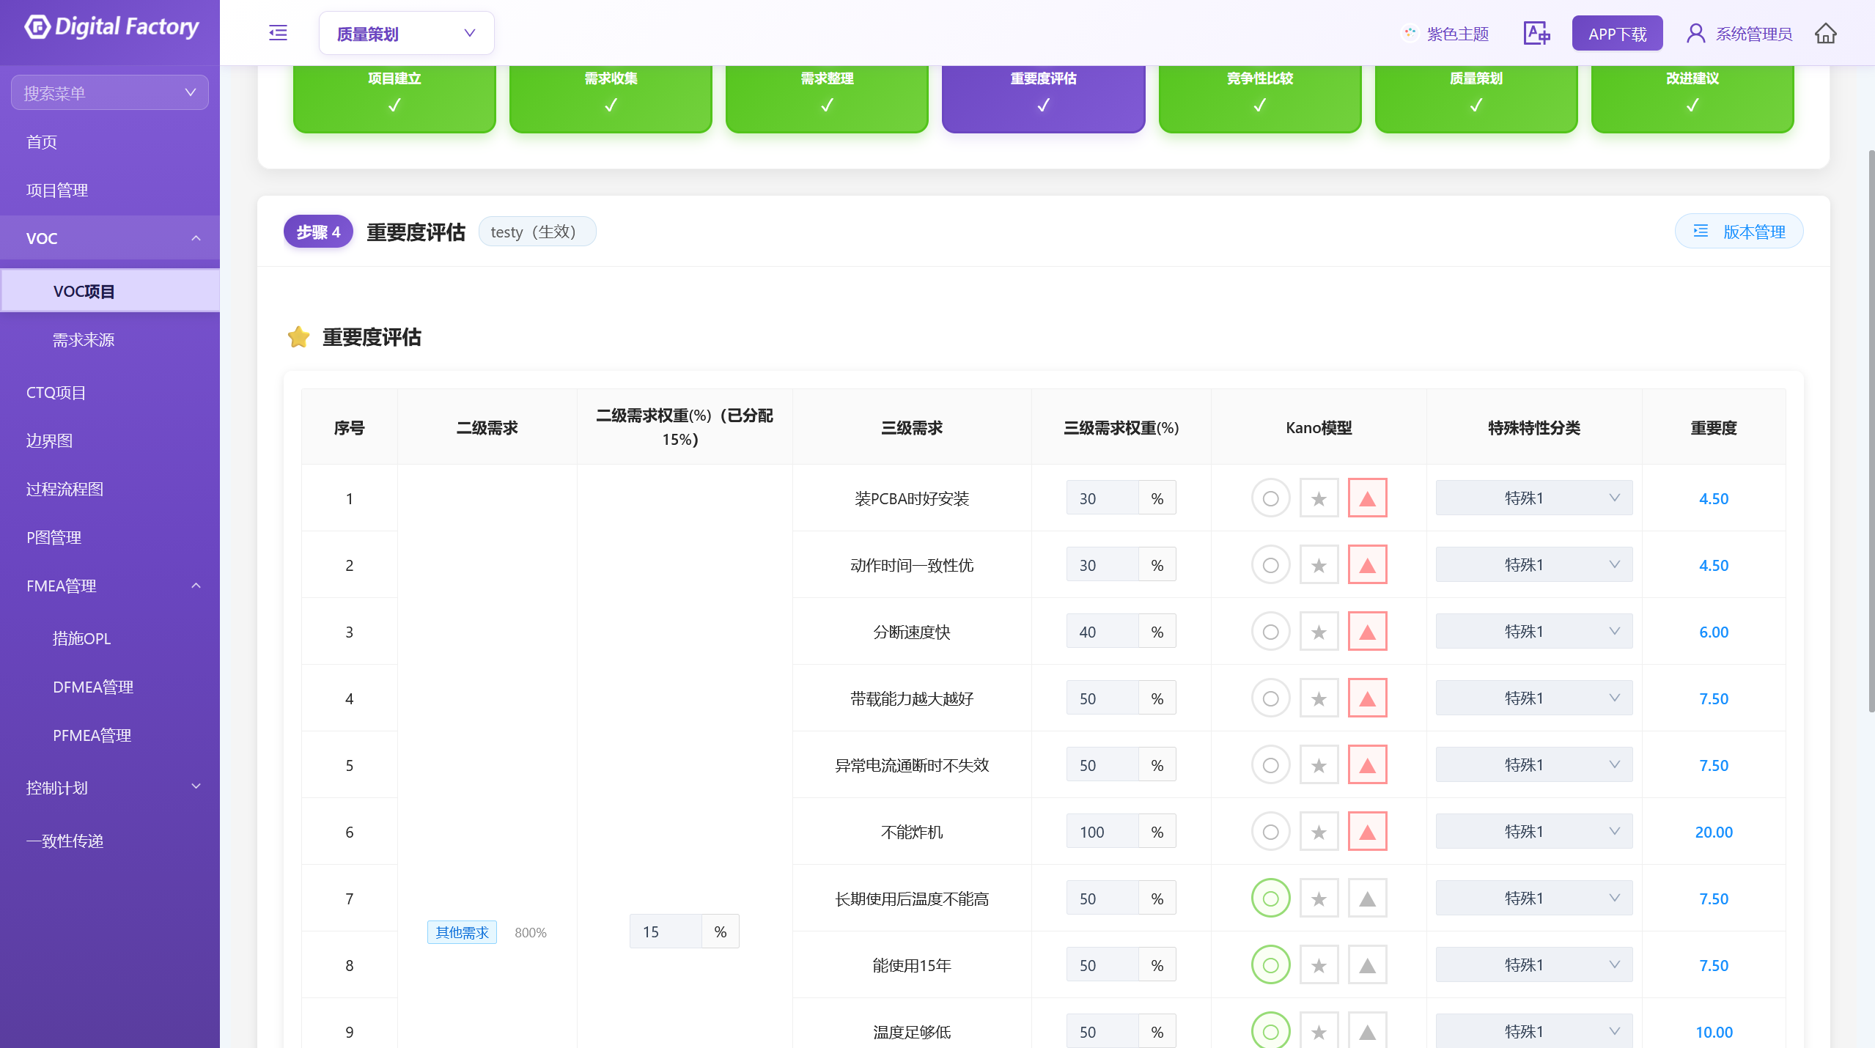Click the testy（生效）version tag
Viewport: 1875px width, 1048px height.
pos(537,232)
